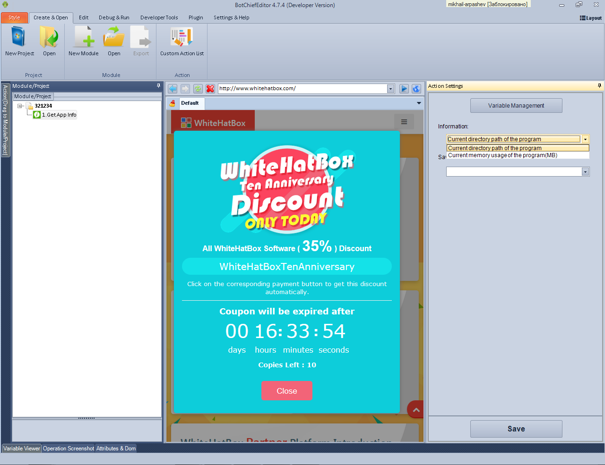
Task: Expand the URL address history dropdown
Action: [x=390, y=89]
